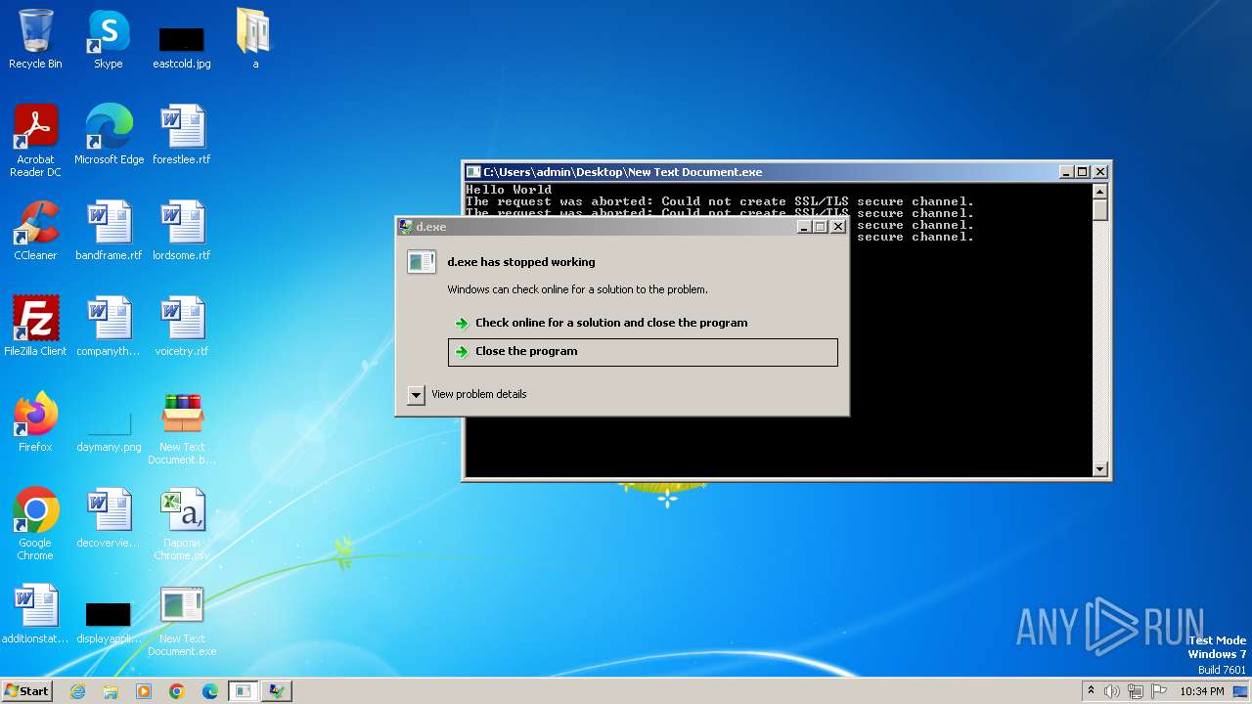Click the console scrollbar down arrow

click(x=1100, y=469)
